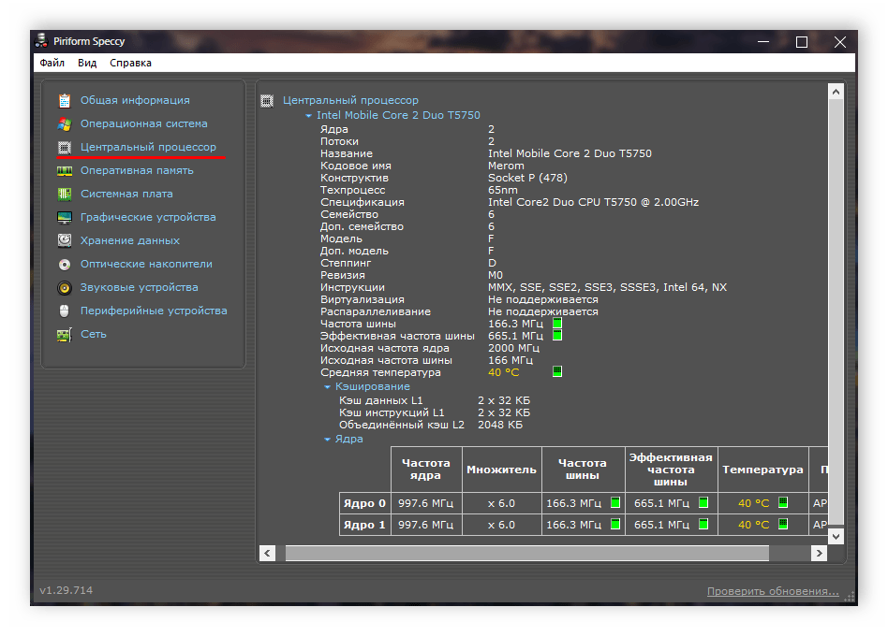Click Объединённый кэш L2 value 2048 КБ
This screenshot has width=888, height=636.
[x=500, y=425]
